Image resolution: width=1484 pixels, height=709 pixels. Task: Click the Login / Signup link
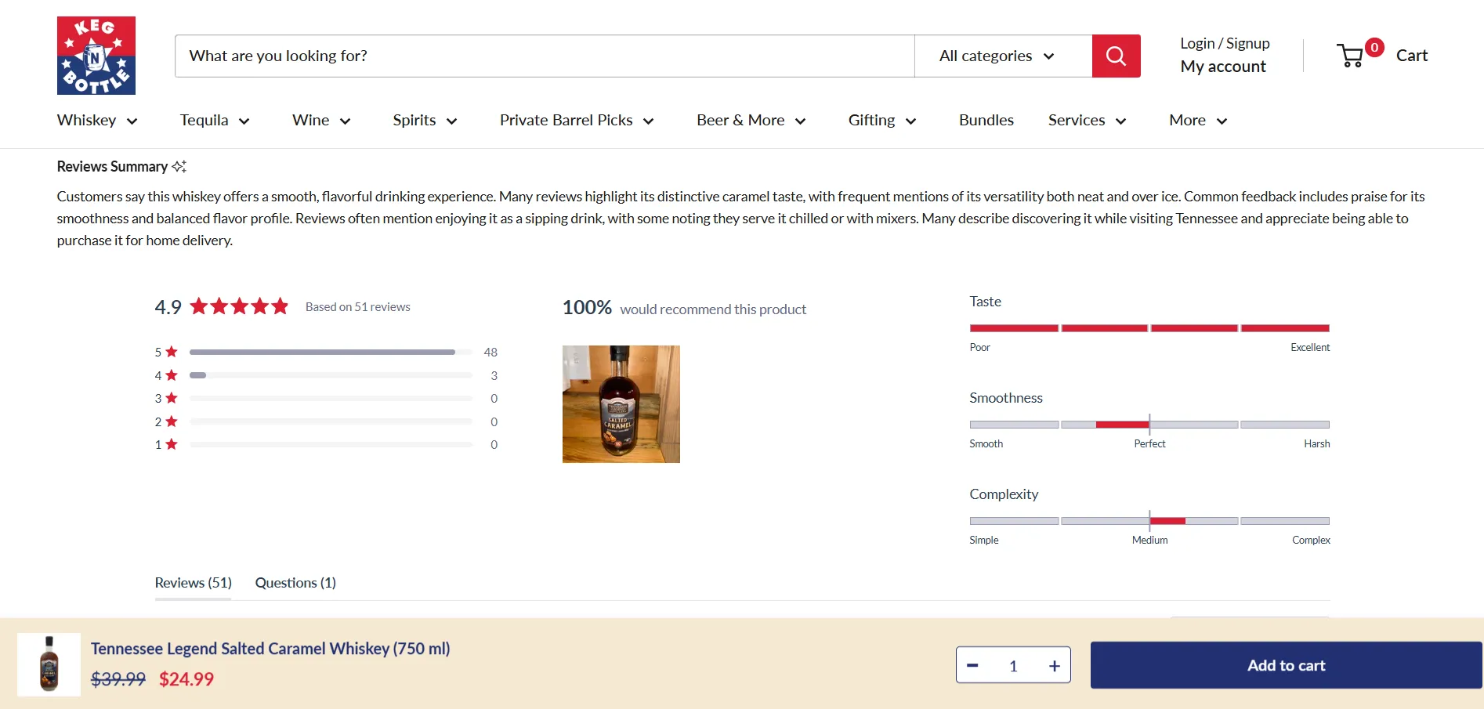[1225, 44]
